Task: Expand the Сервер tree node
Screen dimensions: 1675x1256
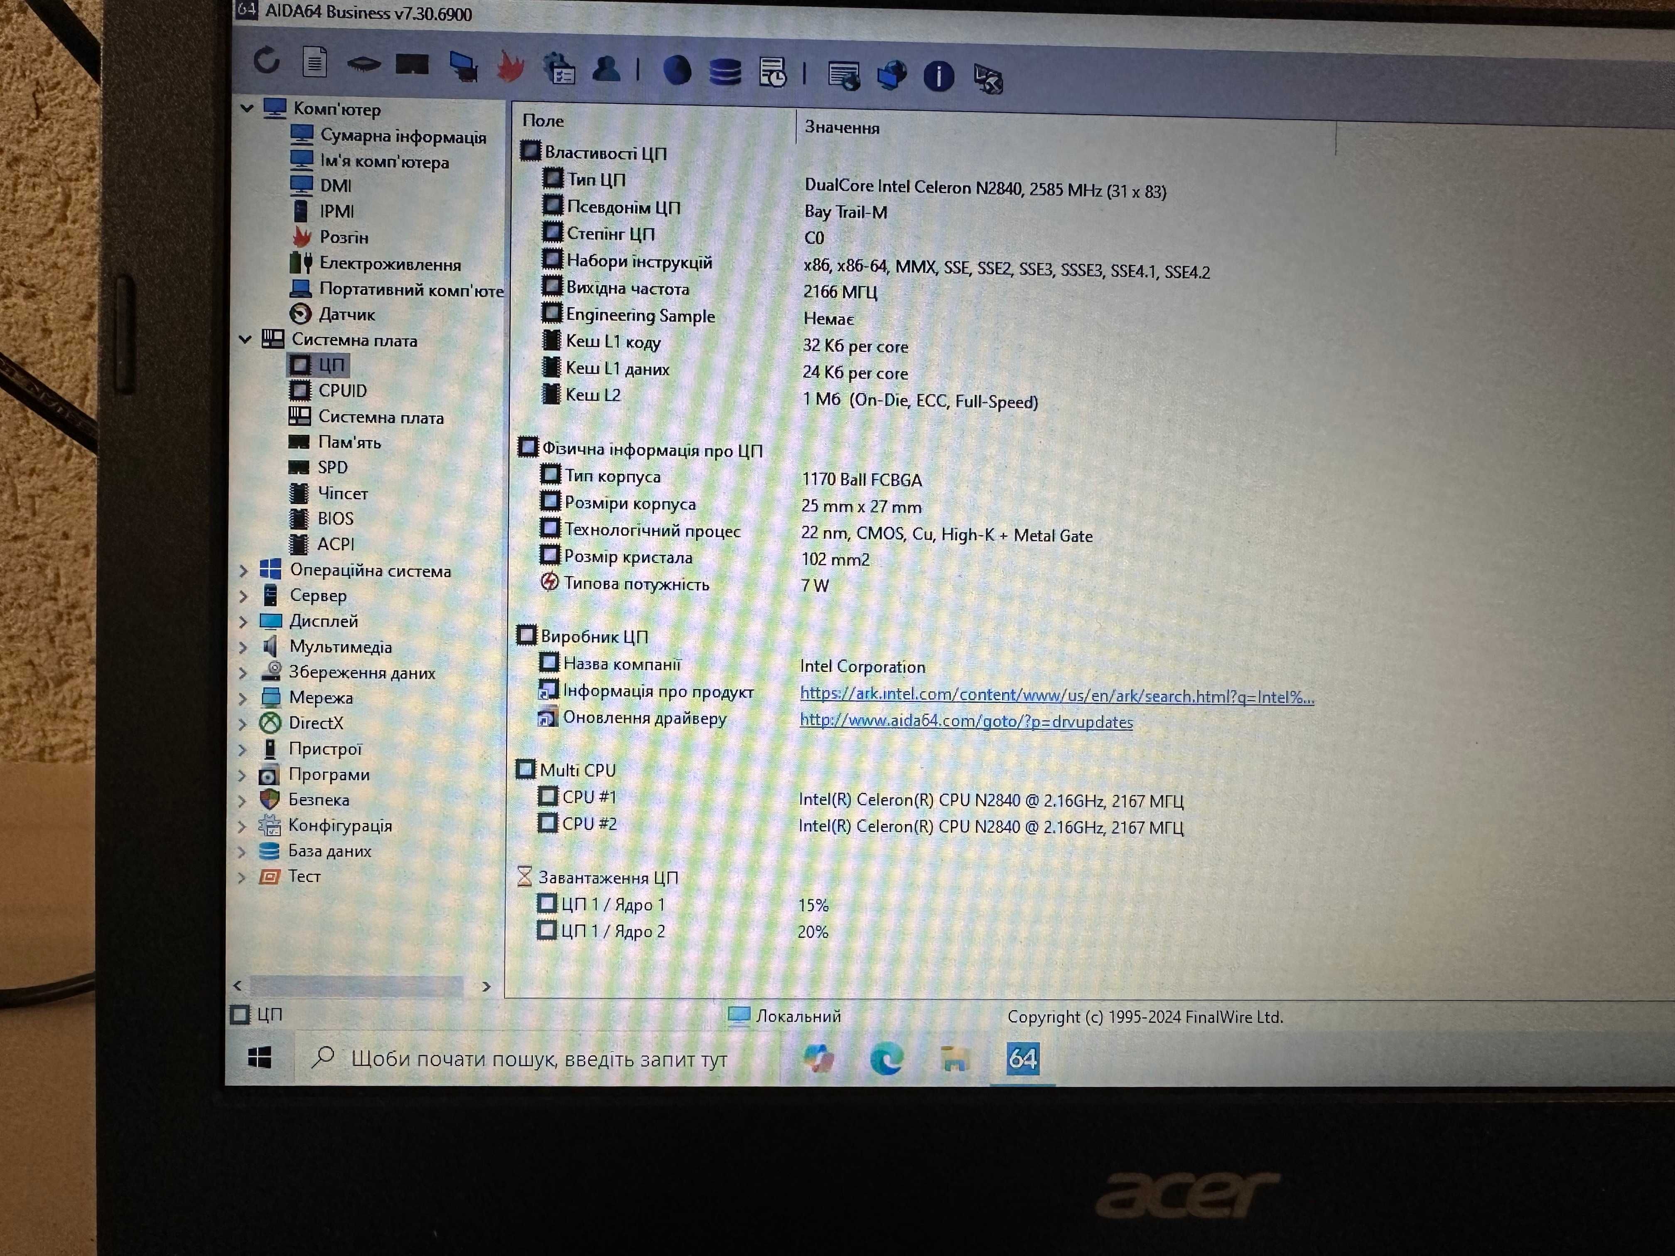Action: (243, 596)
